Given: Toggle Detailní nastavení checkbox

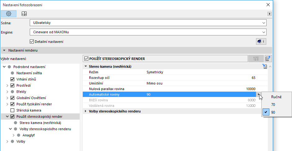Looking at the screenshot, I should click(x=32, y=42).
